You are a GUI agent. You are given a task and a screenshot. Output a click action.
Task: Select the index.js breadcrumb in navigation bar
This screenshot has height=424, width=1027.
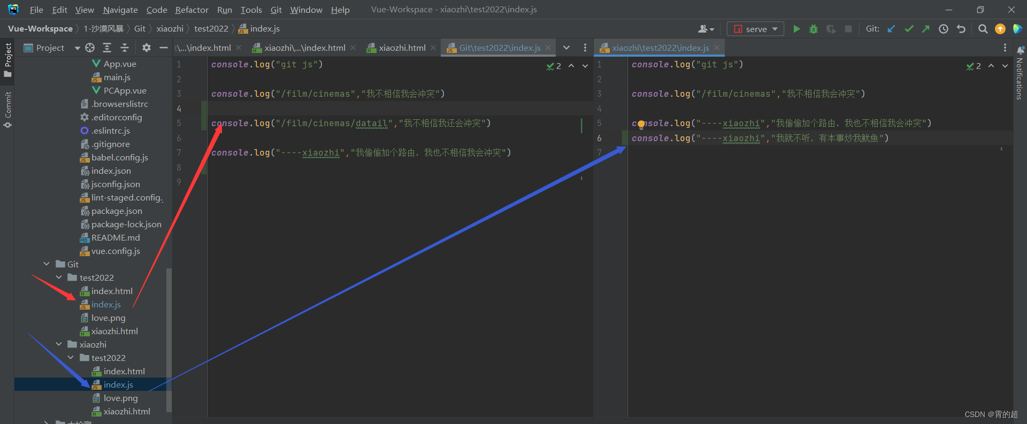tap(259, 29)
